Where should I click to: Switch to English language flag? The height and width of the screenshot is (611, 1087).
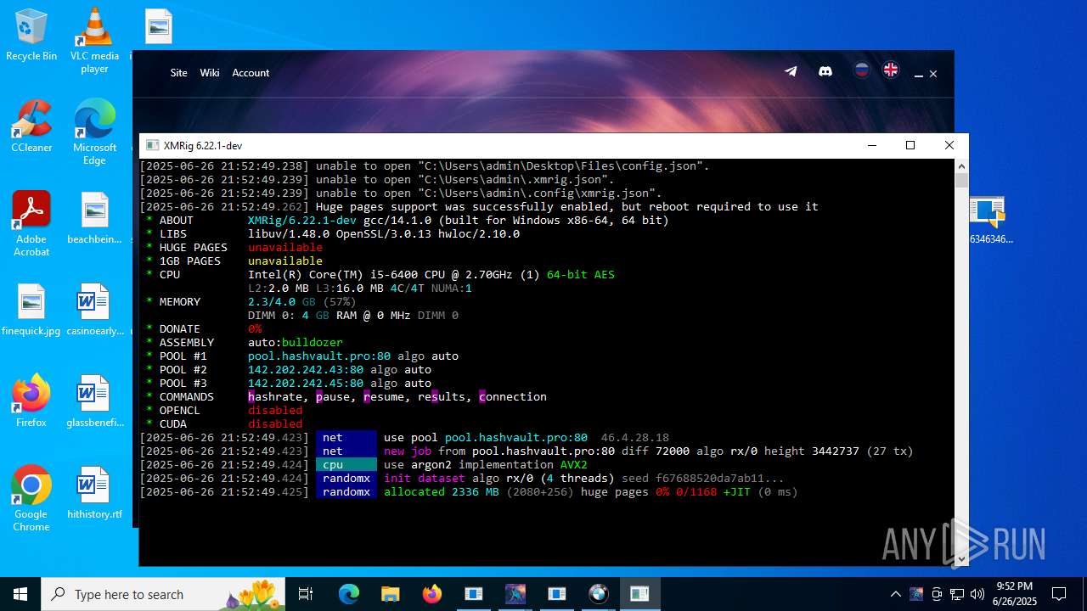pyautogui.click(x=891, y=70)
